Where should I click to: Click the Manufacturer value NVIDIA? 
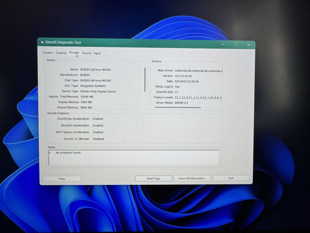[x=85, y=75]
